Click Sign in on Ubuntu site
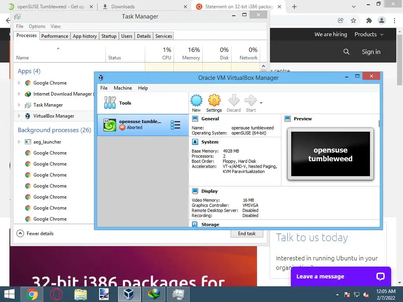 [371, 52]
